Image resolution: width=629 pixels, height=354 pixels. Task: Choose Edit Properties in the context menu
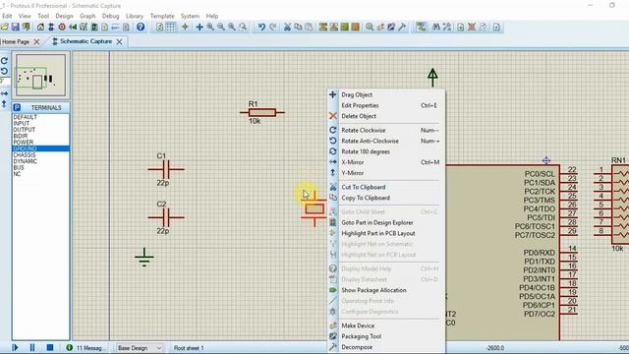[386, 105]
